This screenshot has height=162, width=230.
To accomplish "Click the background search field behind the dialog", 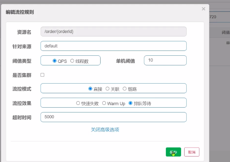I will pyautogui.click(x=219, y=17).
